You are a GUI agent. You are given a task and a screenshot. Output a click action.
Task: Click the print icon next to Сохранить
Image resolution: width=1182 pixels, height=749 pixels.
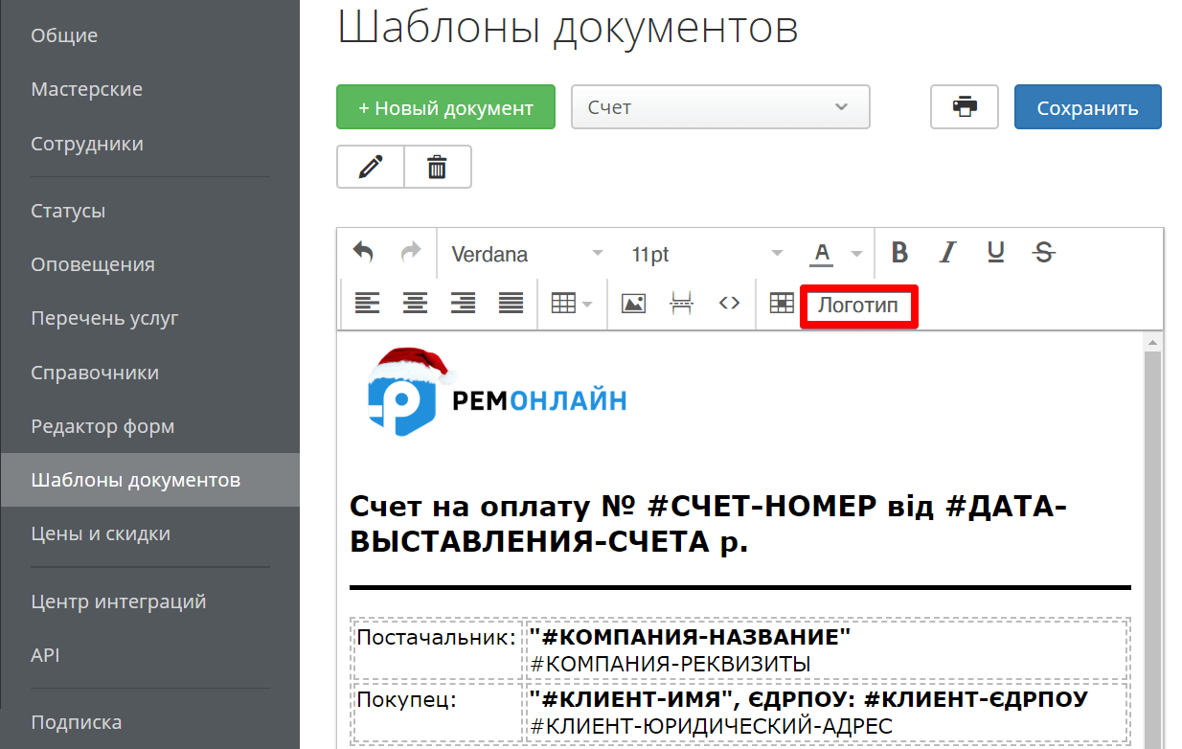pyautogui.click(x=964, y=106)
